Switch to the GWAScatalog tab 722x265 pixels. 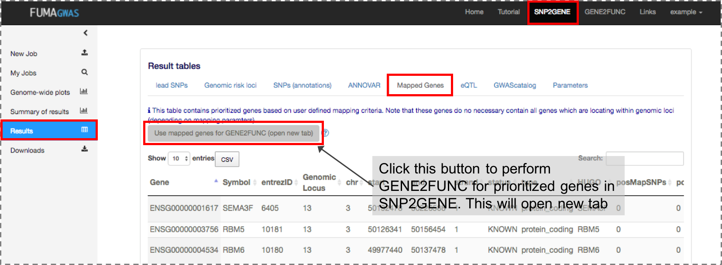point(515,85)
